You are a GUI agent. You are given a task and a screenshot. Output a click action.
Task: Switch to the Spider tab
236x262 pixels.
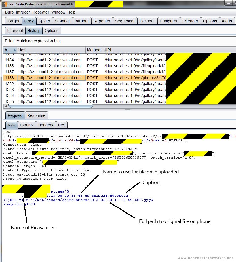45,21
